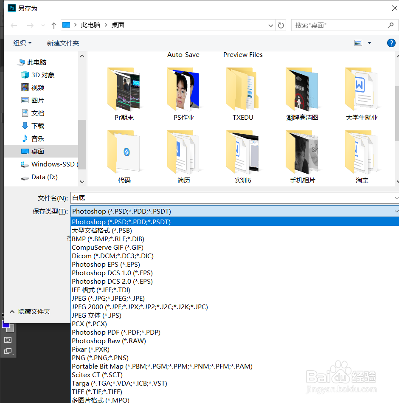399x403 pixels.
Task: Go forward with the navigation forward arrow
Action: click(30, 25)
